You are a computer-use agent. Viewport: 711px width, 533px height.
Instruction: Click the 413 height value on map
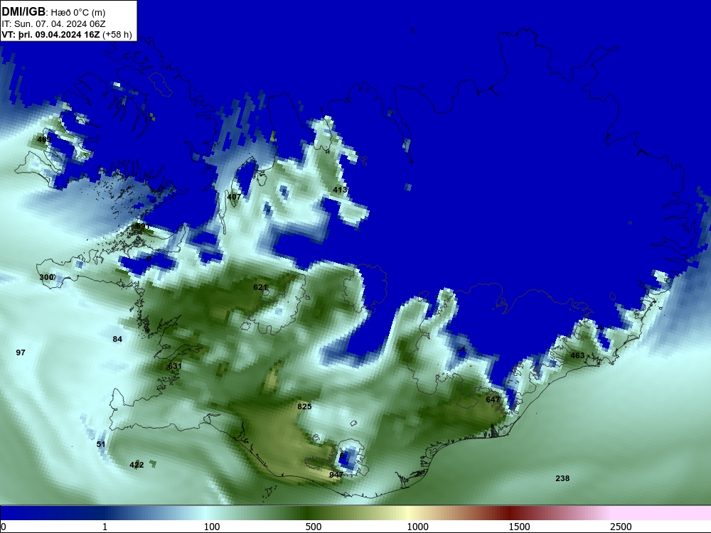pyautogui.click(x=340, y=190)
